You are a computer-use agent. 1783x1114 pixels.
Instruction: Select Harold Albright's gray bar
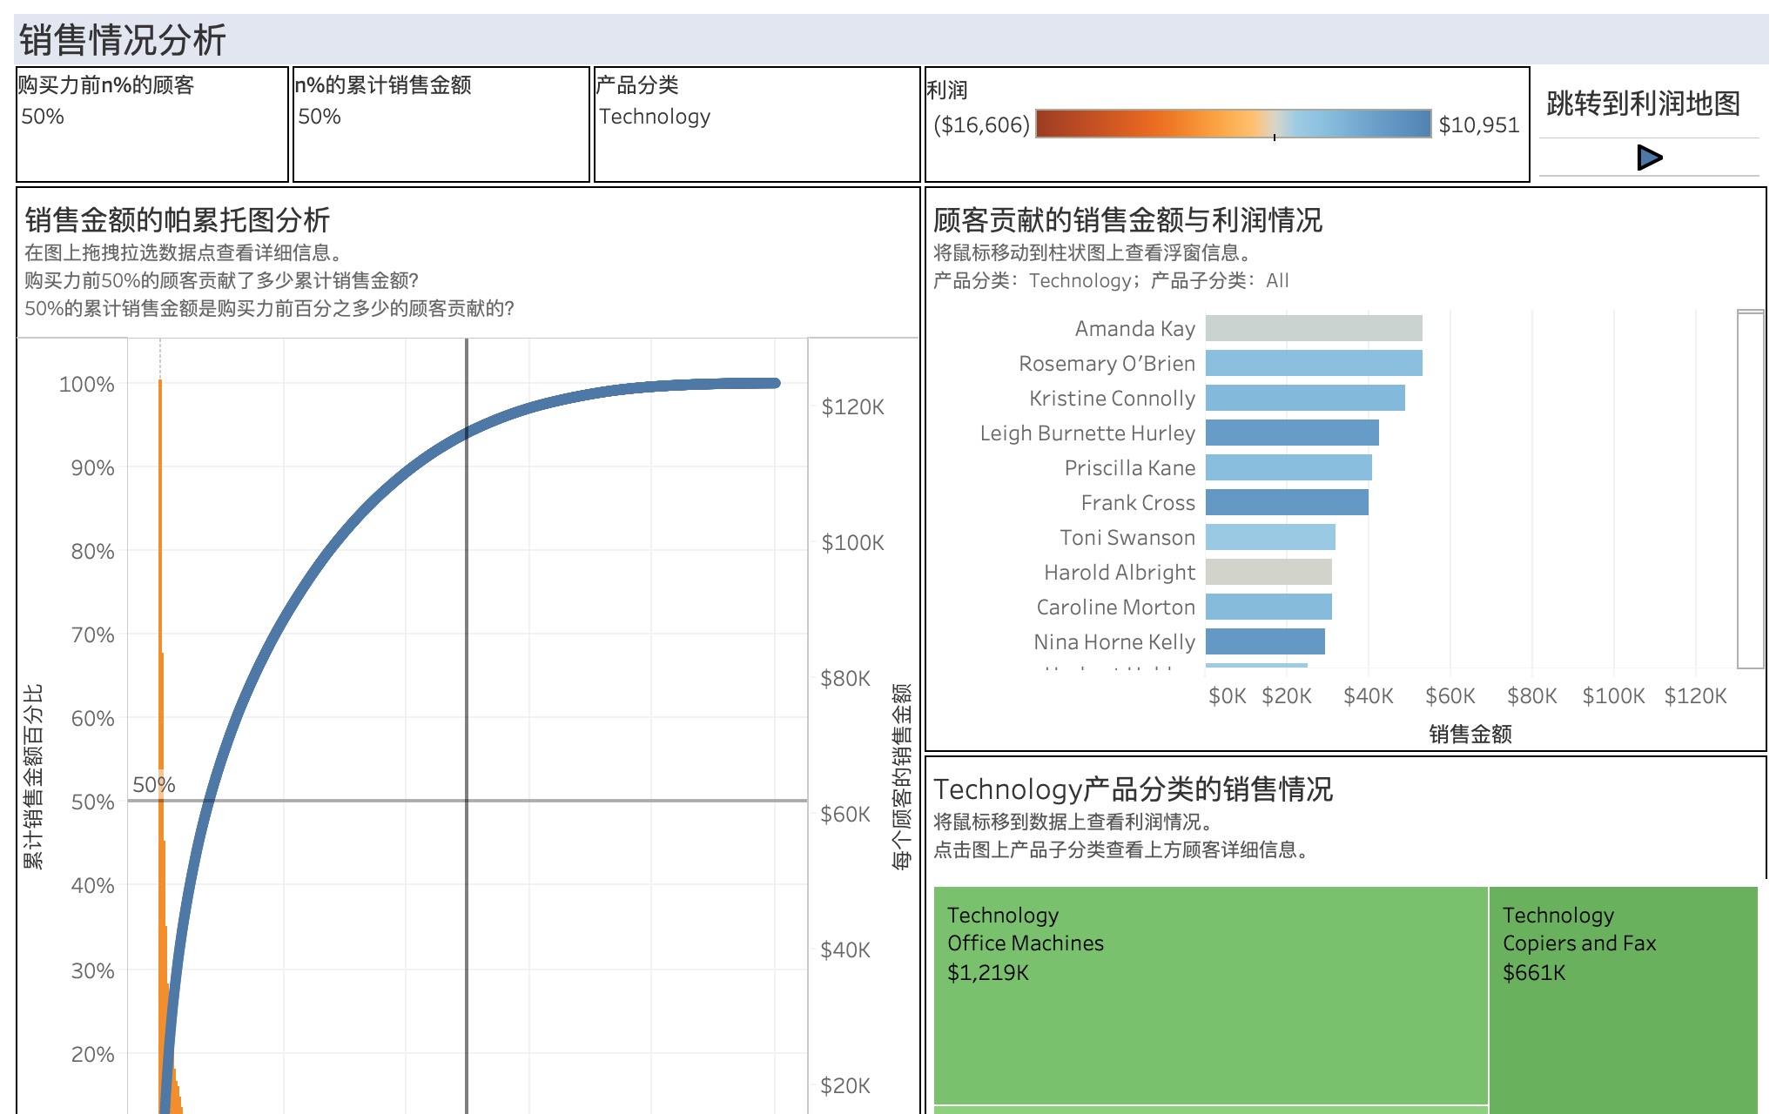(x=1268, y=572)
